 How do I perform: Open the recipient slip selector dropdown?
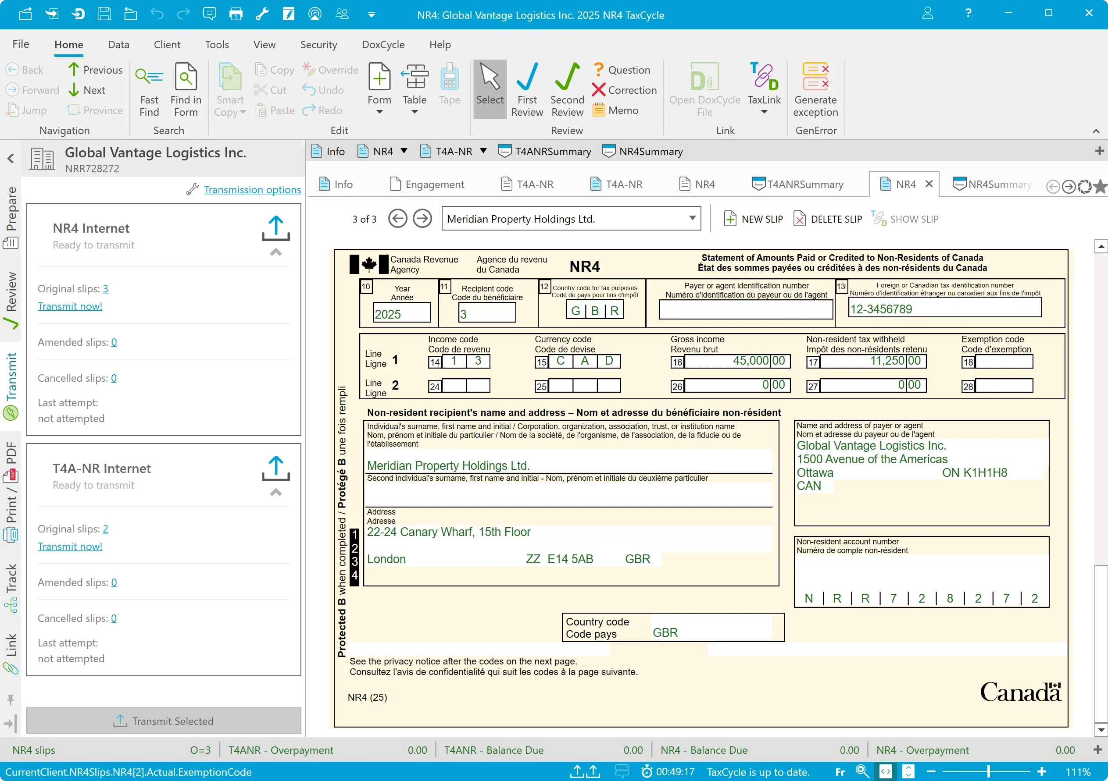point(692,218)
